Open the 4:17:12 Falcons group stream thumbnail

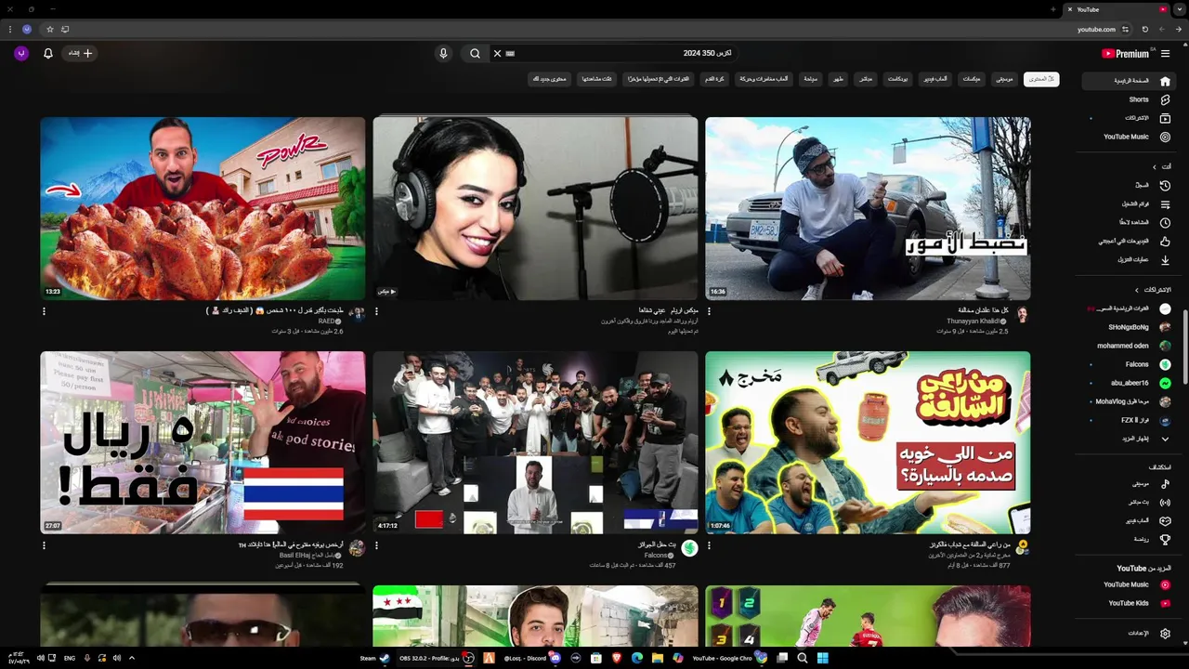coord(535,442)
